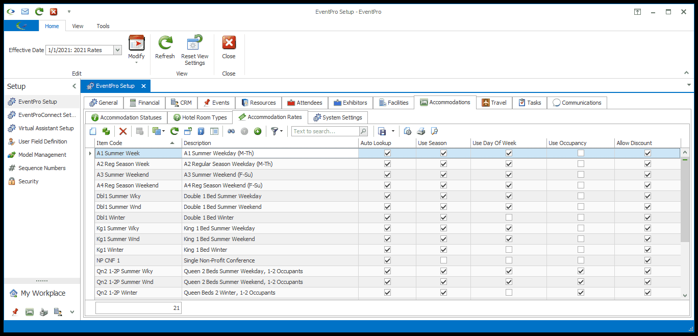Open the Communications setup tab

pos(577,103)
